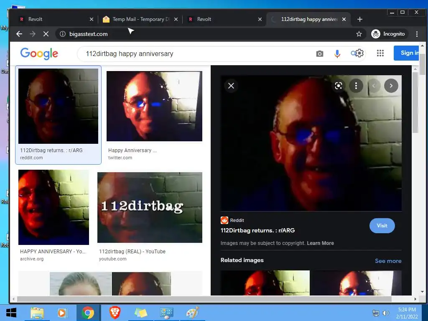This screenshot has width=428, height=321.
Task: Open the Windows Start menu
Action: 11,313
